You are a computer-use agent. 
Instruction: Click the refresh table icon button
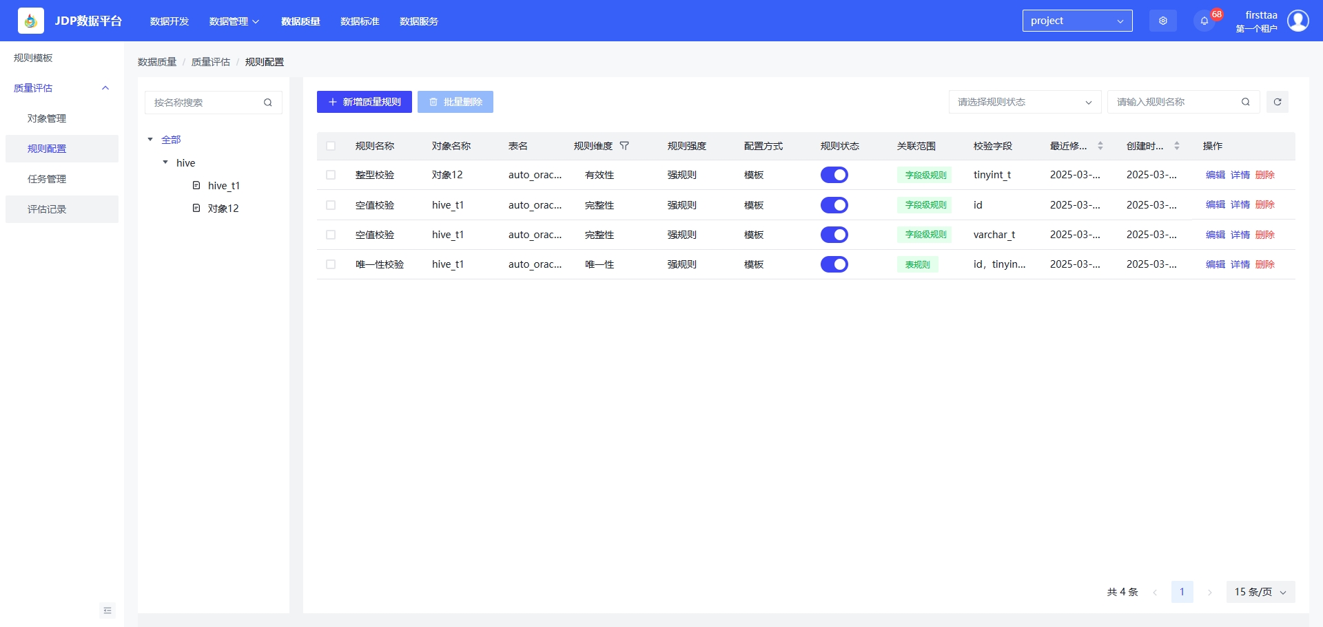click(1278, 102)
